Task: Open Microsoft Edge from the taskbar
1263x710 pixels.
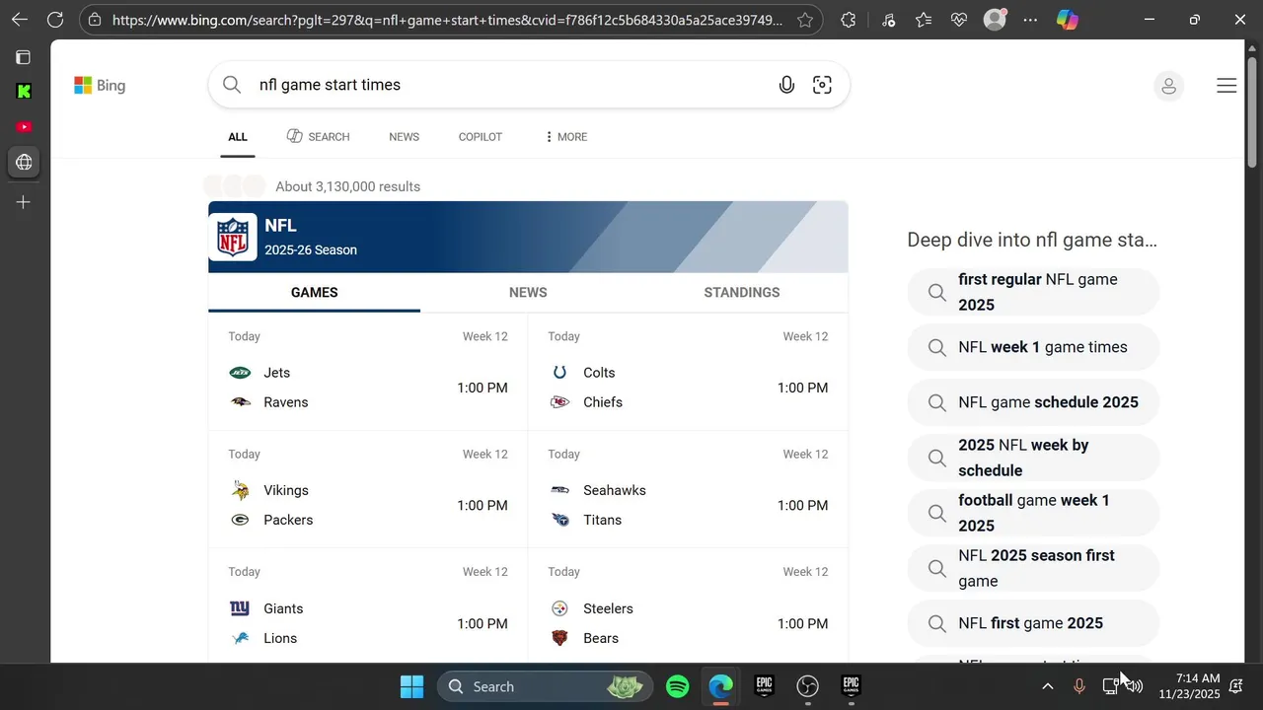Action: [x=721, y=686]
